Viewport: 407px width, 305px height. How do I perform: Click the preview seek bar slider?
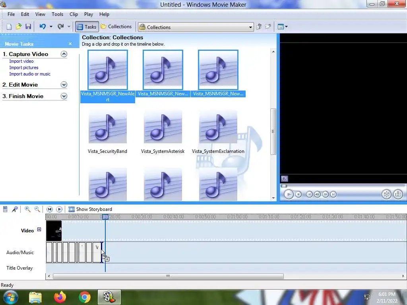point(284,186)
